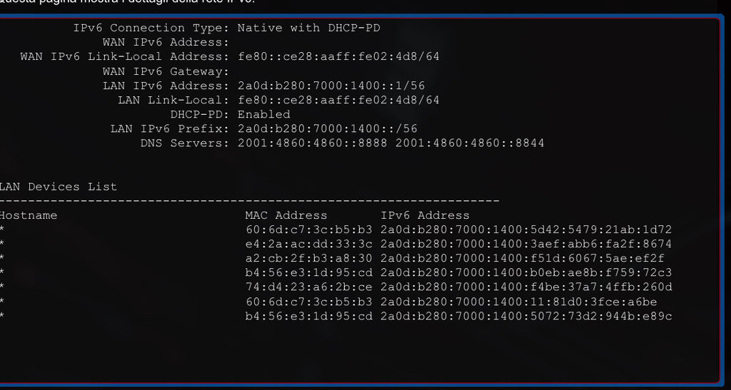Image resolution: width=731 pixels, height=390 pixels.
Task: Click IPv6 address ending in 21ab:1d72
Action: (x=526, y=230)
